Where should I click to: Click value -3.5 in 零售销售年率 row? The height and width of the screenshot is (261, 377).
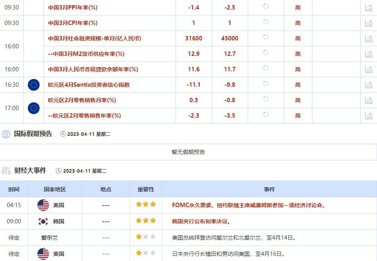click(230, 116)
